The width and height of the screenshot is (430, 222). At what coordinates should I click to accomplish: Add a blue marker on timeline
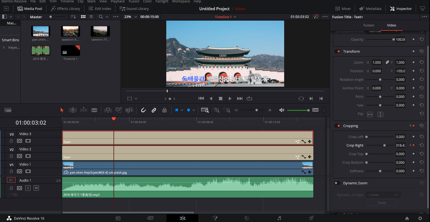tap(189, 110)
